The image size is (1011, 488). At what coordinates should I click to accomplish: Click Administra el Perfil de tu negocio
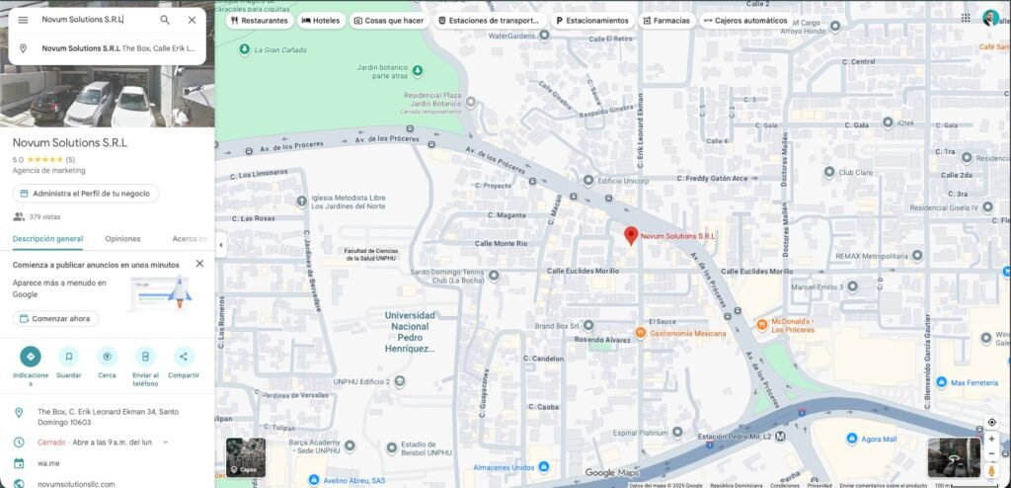(x=86, y=194)
